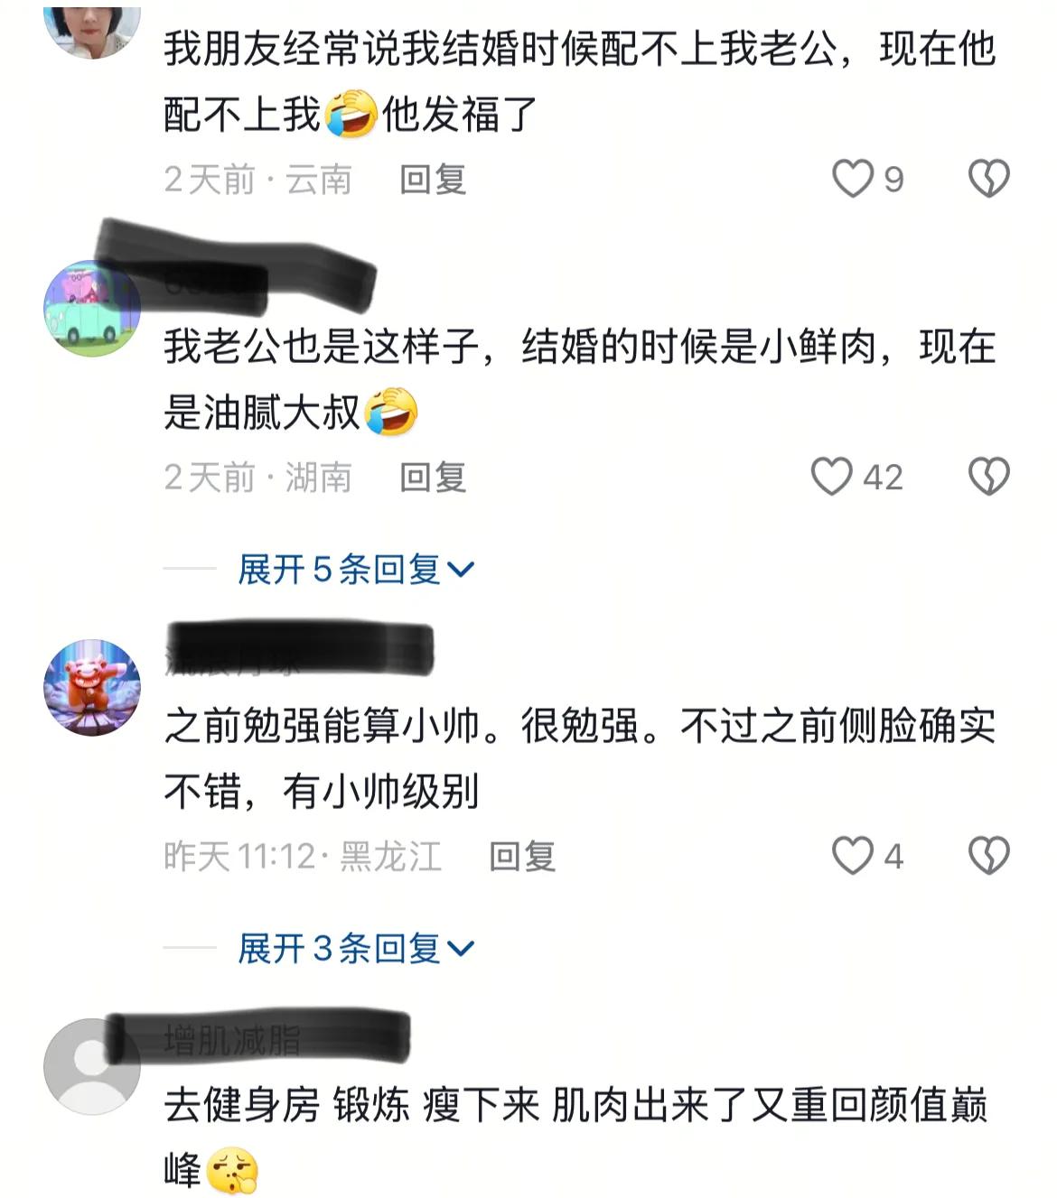The width and height of the screenshot is (1057, 1198).
Task: Dislike the Hunan comment via broken heart
Action: coord(989,477)
